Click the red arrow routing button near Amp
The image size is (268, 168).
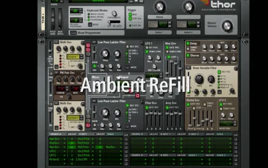[x=137, y=96]
